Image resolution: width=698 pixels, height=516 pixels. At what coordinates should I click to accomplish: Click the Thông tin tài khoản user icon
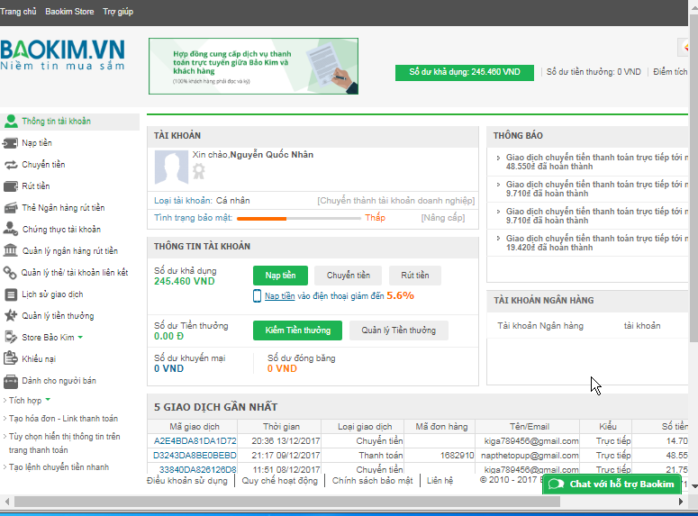[x=11, y=121]
